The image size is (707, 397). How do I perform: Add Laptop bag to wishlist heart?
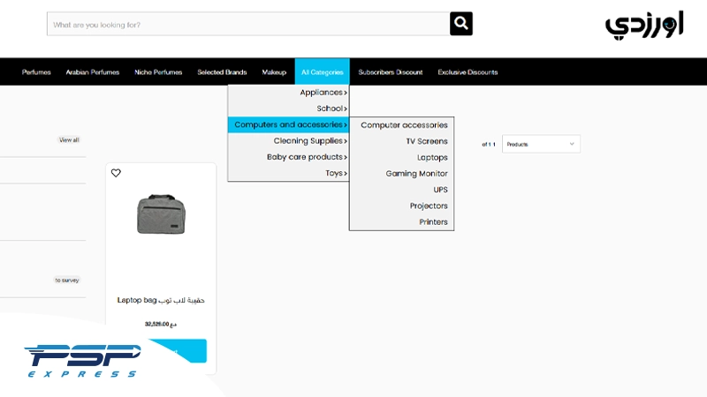[x=116, y=173]
